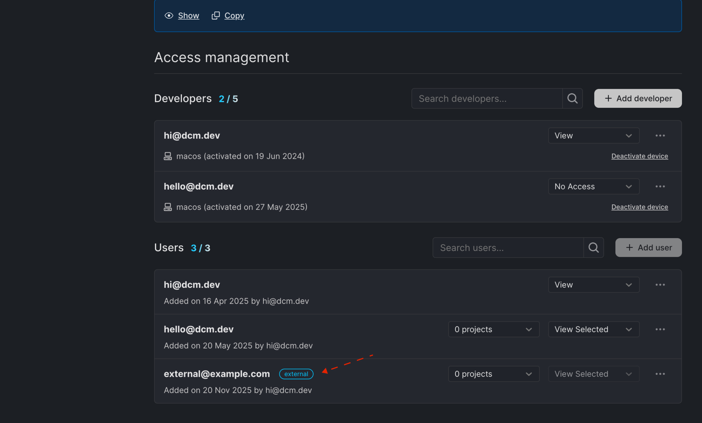Open the 0 projects dropdown for external@example.com
This screenshot has height=423, width=702.
tap(493, 373)
